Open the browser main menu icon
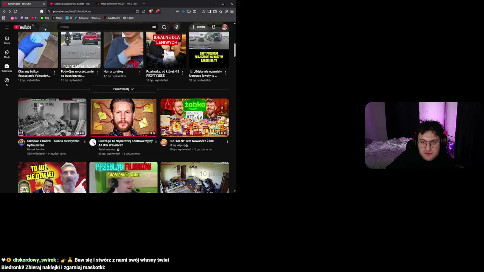484x272 pixels. coord(232,11)
